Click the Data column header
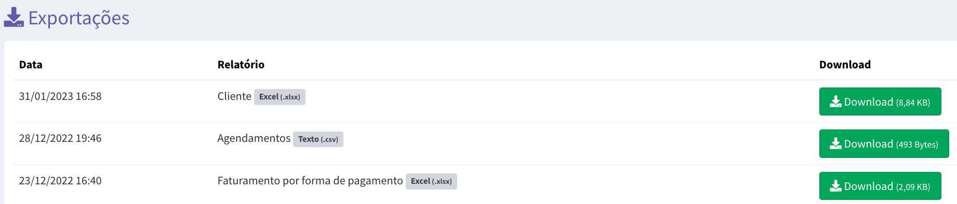This screenshot has width=957, height=204. [x=31, y=65]
